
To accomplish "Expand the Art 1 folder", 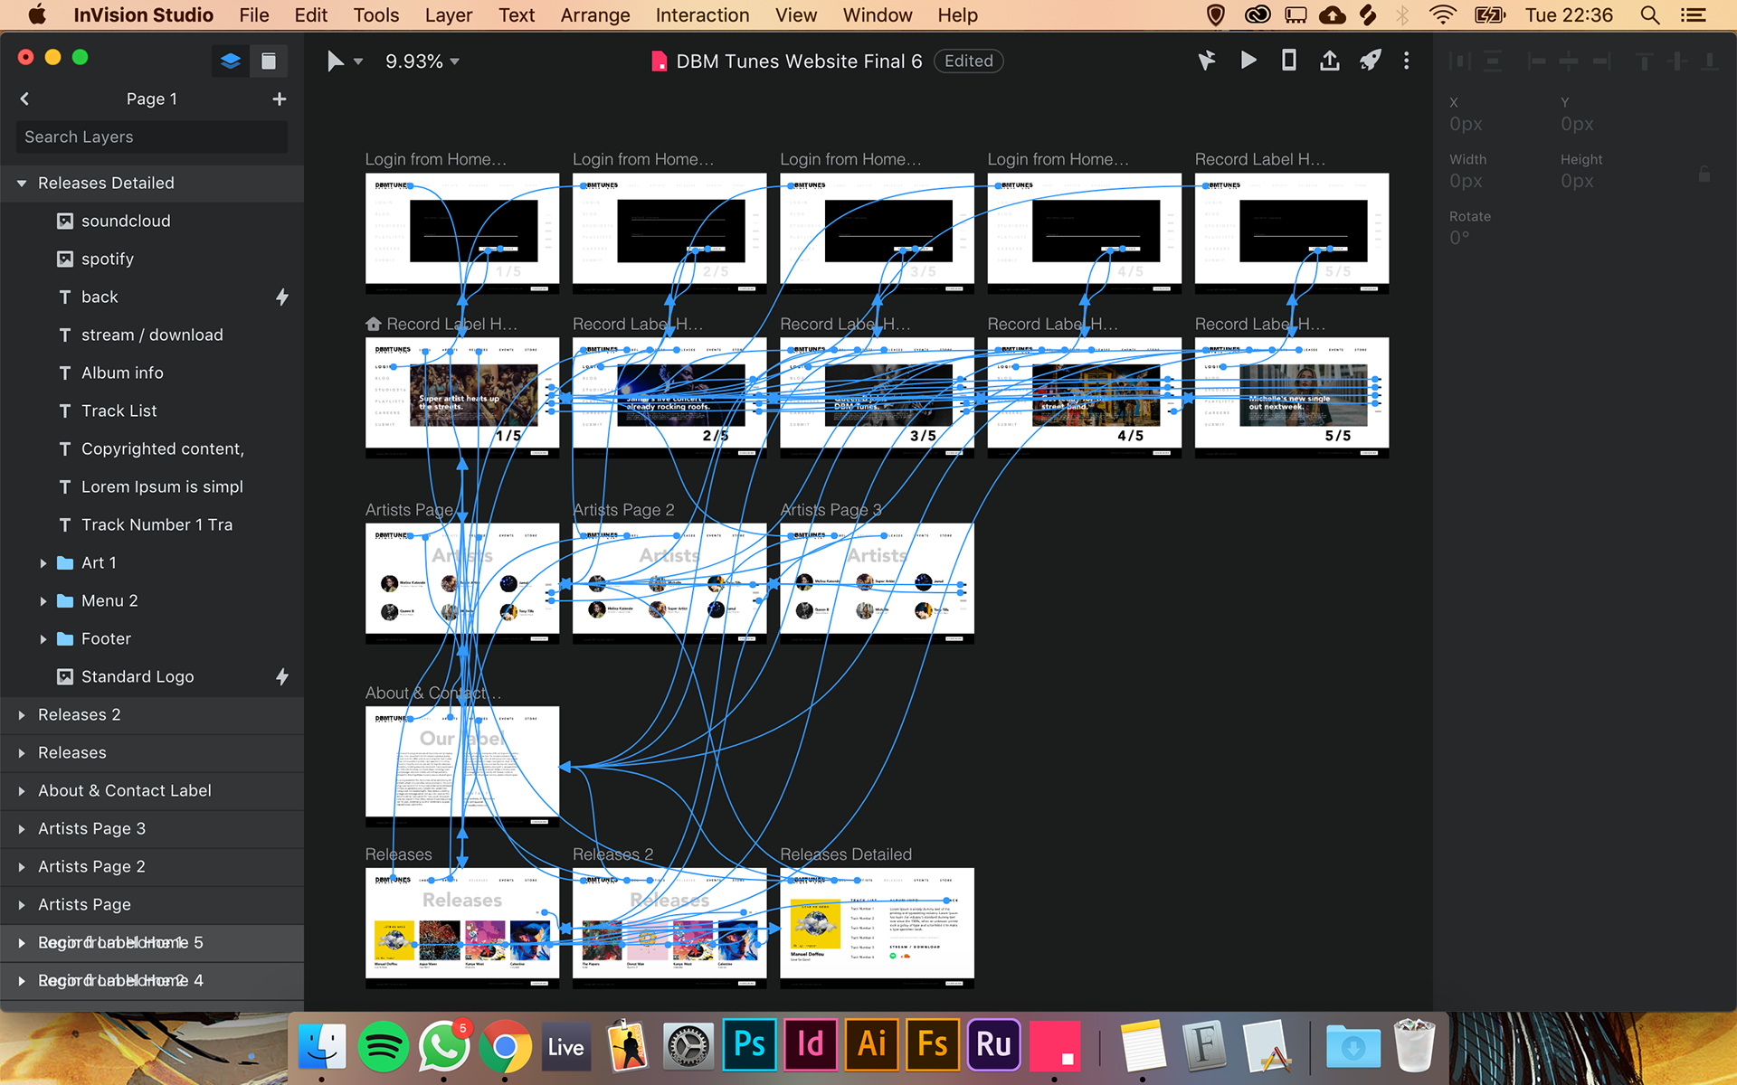I will (x=43, y=563).
